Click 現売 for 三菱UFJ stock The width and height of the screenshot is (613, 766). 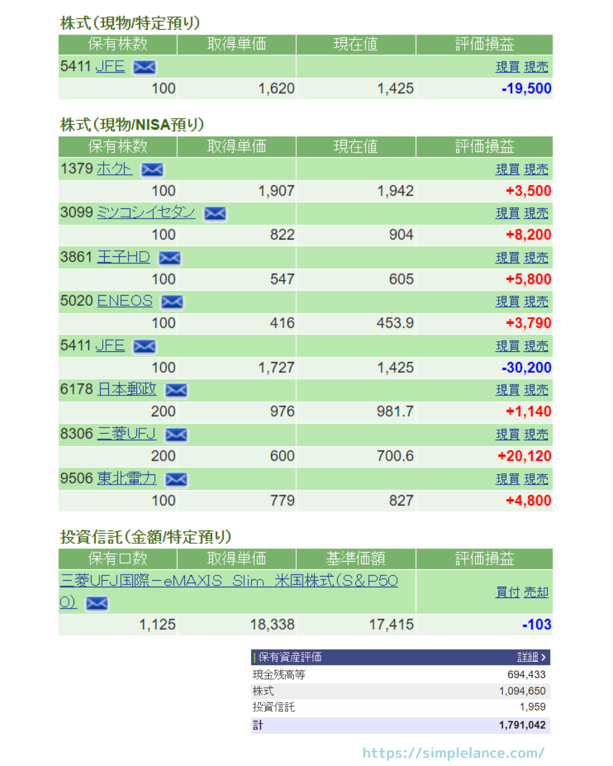(x=536, y=435)
